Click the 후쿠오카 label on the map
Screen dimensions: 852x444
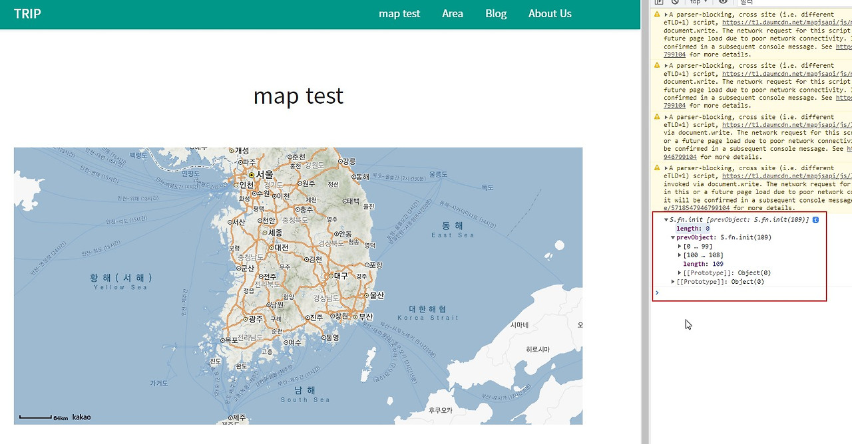point(441,411)
